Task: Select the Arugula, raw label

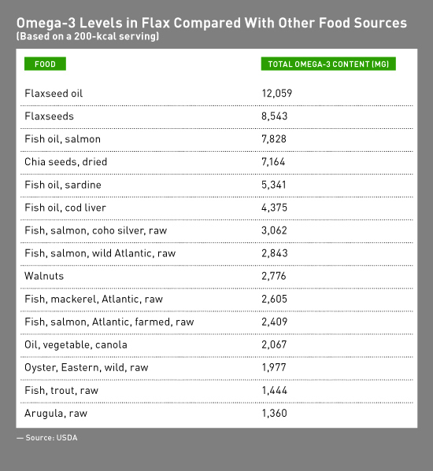Action: coord(56,414)
